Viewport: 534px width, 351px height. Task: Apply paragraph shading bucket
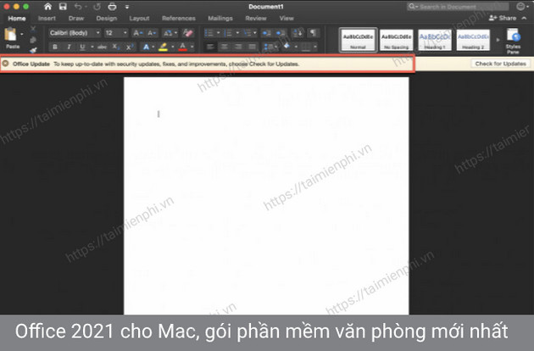(286, 46)
